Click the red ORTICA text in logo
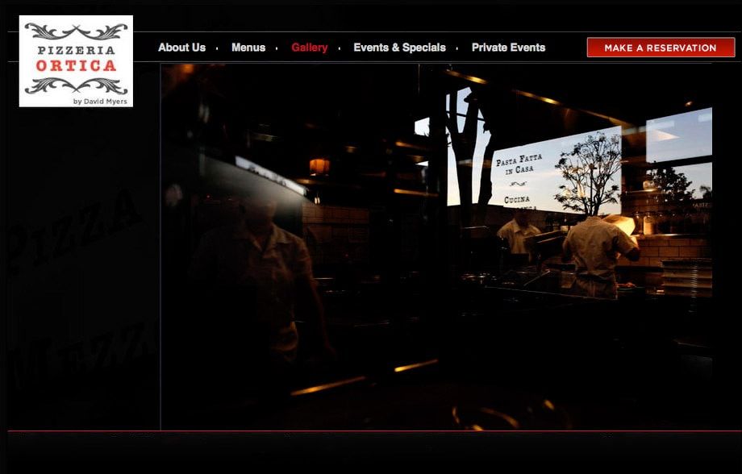This screenshot has width=742, height=474. click(x=77, y=65)
